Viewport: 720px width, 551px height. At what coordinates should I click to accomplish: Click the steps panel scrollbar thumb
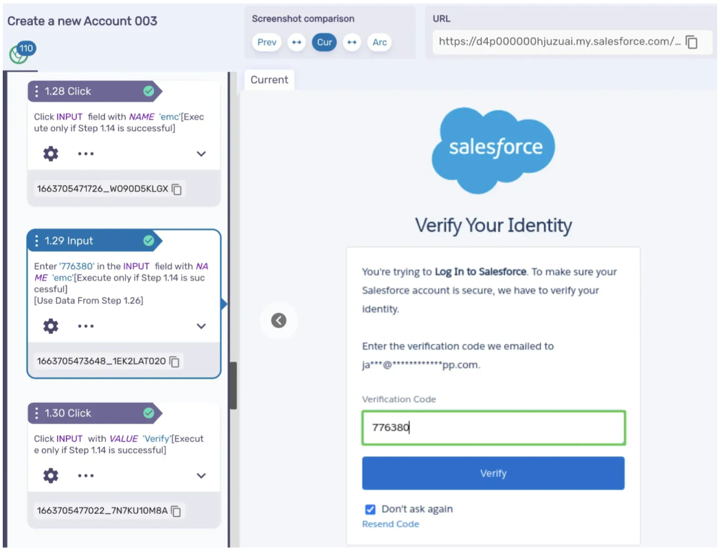(x=234, y=386)
